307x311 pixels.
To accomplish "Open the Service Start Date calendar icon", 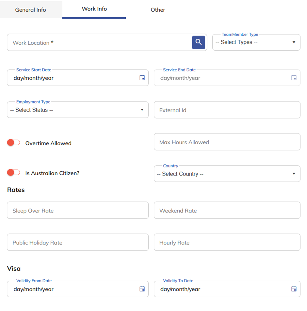I will pos(142,78).
